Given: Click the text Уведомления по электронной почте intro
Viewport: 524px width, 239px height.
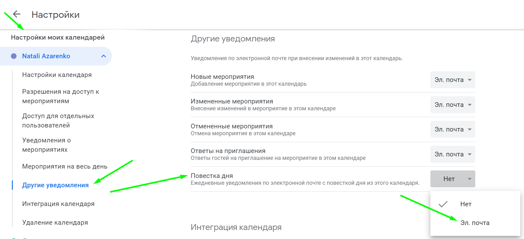Looking at the screenshot, I should (x=296, y=58).
